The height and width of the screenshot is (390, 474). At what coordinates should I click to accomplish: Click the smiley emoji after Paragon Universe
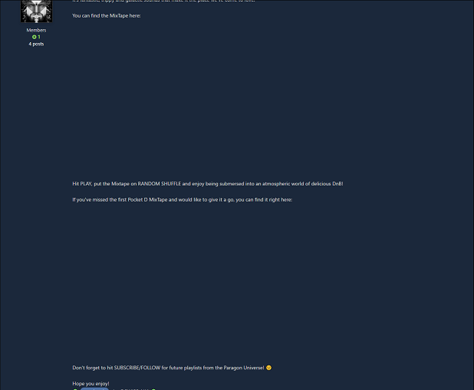(268, 368)
